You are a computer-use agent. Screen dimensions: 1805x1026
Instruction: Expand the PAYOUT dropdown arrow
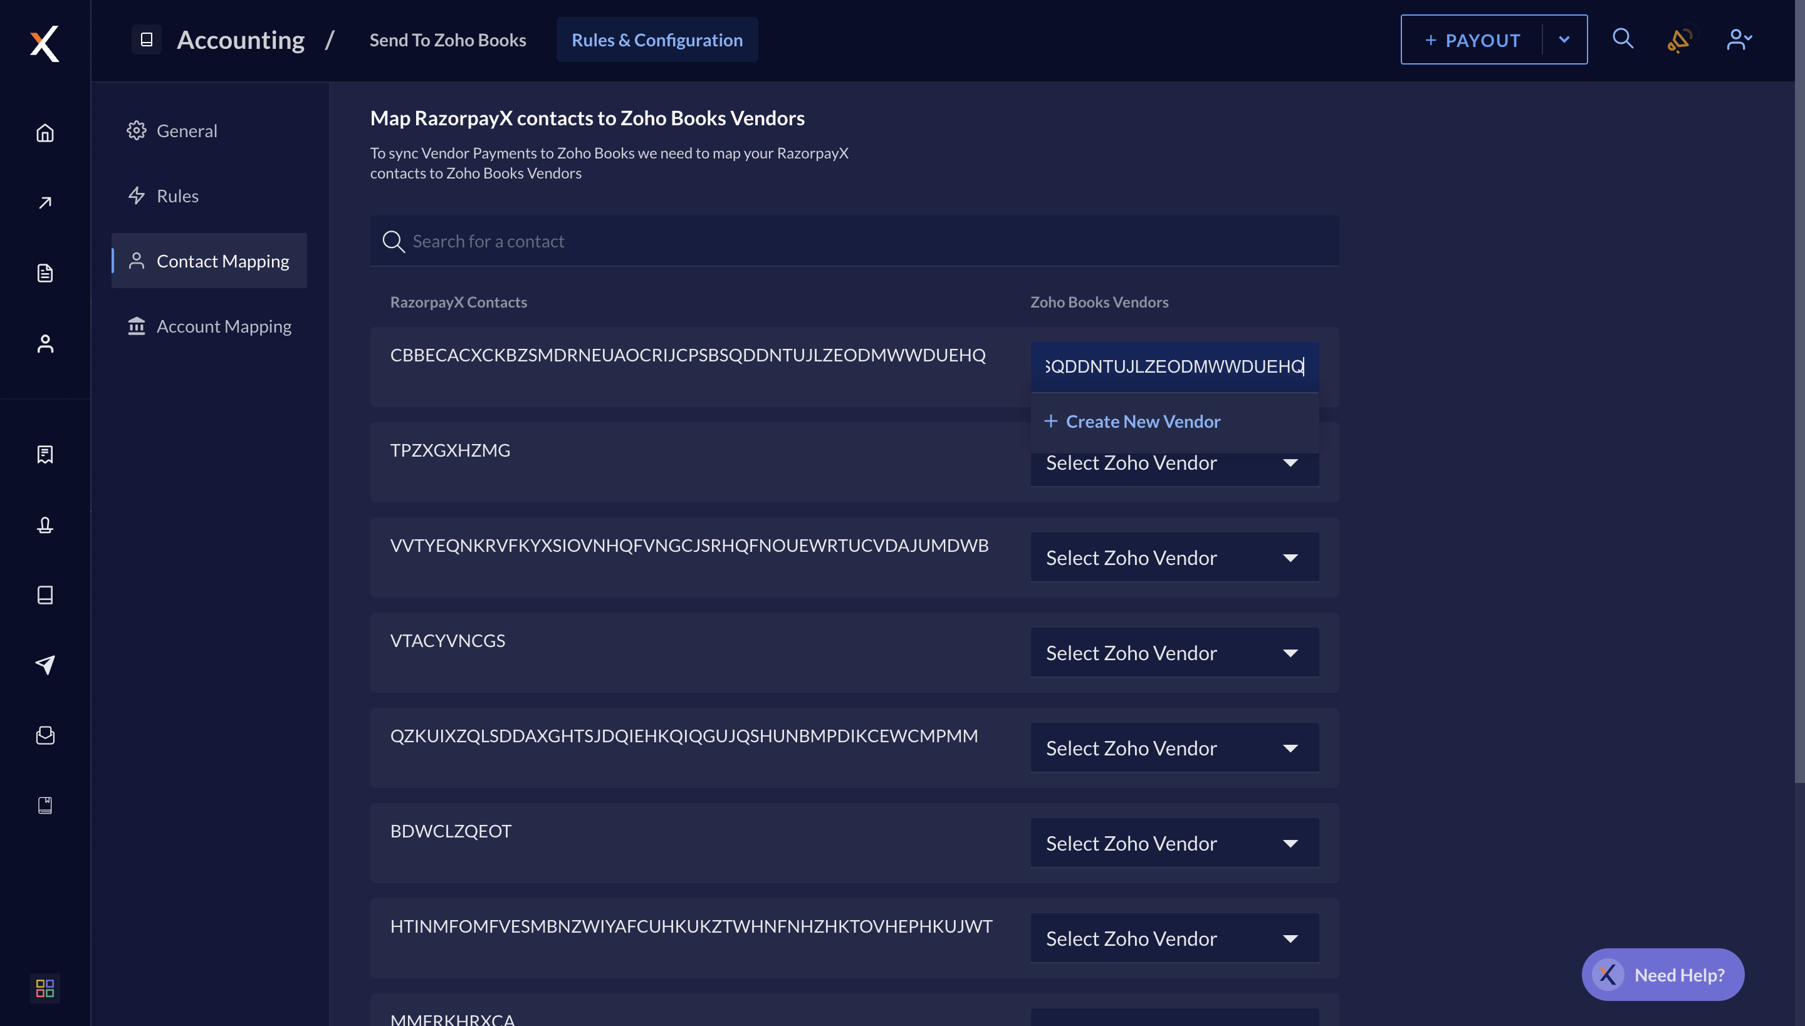[1564, 39]
